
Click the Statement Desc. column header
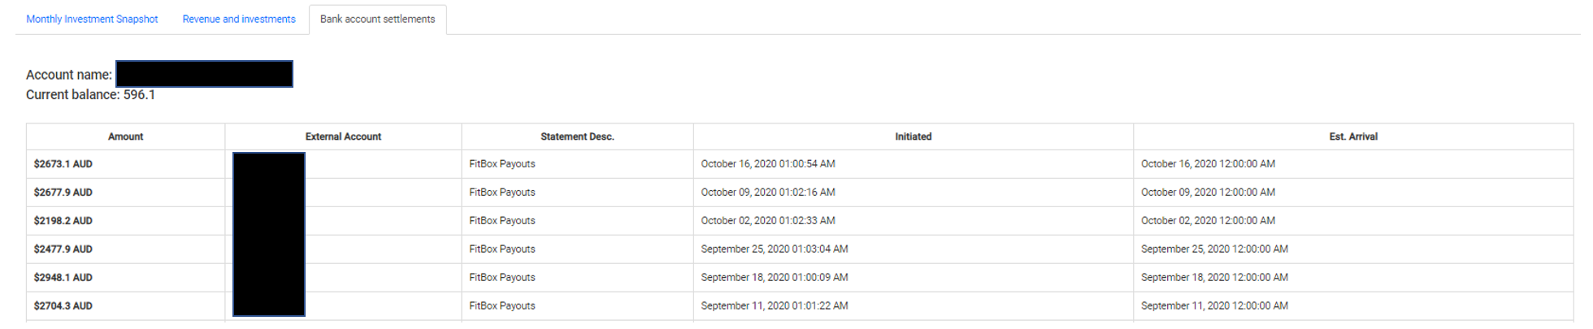pos(577,136)
